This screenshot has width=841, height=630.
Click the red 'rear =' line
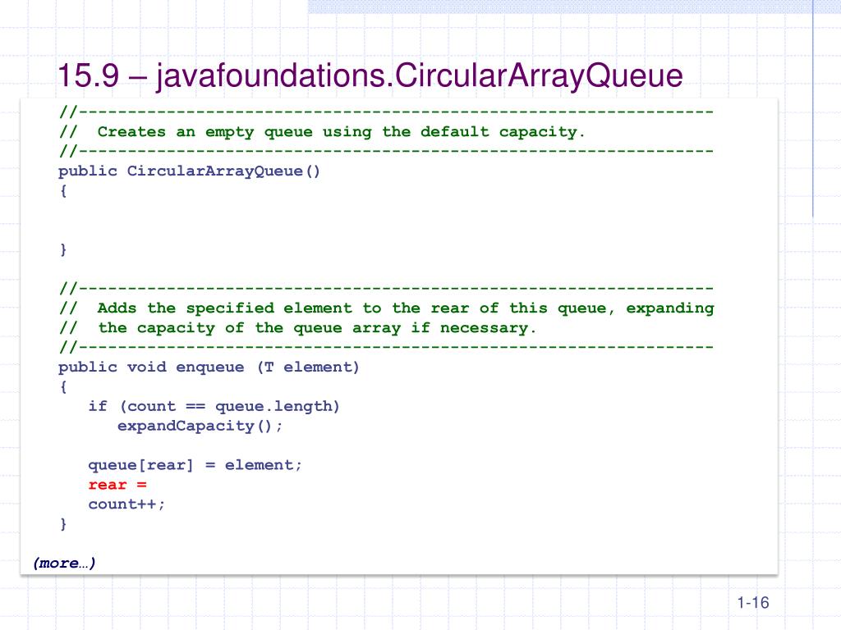(x=117, y=485)
